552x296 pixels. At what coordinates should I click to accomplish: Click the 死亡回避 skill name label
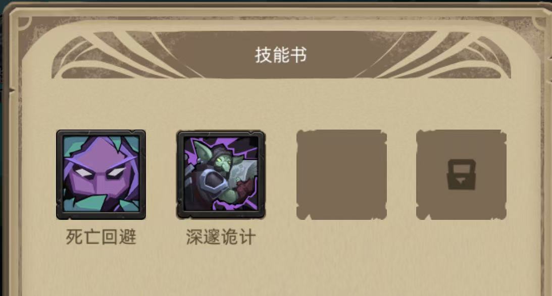click(101, 237)
